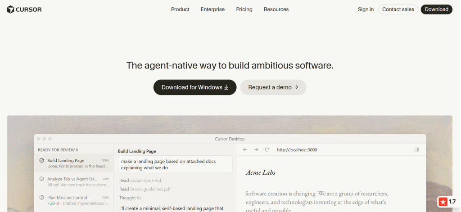Expand the Resources menu
This screenshot has width=461, height=212.
[x=276, y=9]
